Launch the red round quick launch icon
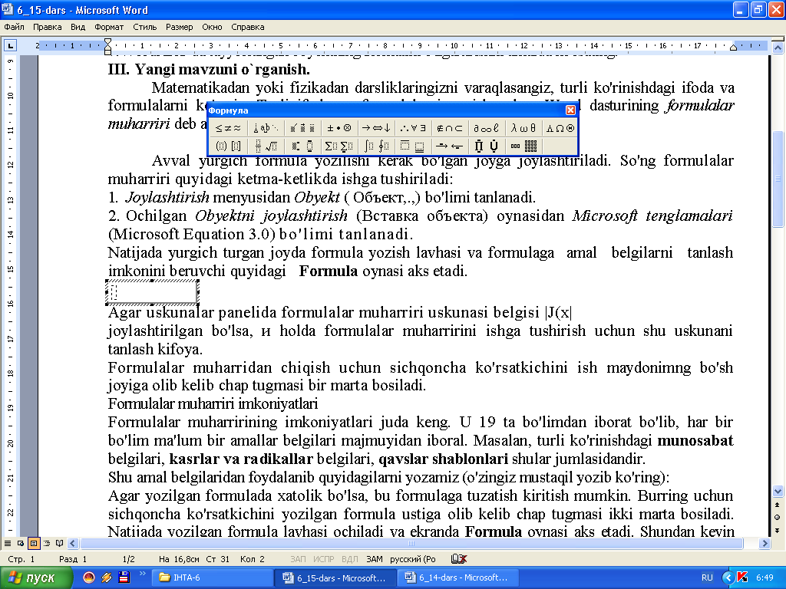Viewport: 786px width, 589px height. [x=89, y=577]
